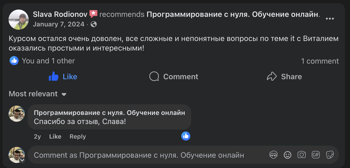Viewport: 350px width, 168px height.
Task: Attach a photo via the camera icon
Action: (x=301, y=155)
